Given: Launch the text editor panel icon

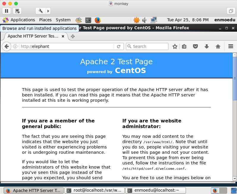Looking at the screenshot, I should coord(79,20).
